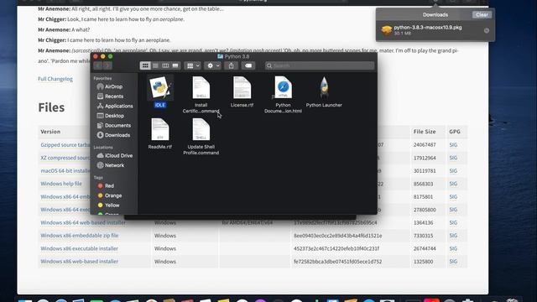This screenshot has width=537, height=302.
Task: Click the File Size column header
Action: (x=425, y=132)
